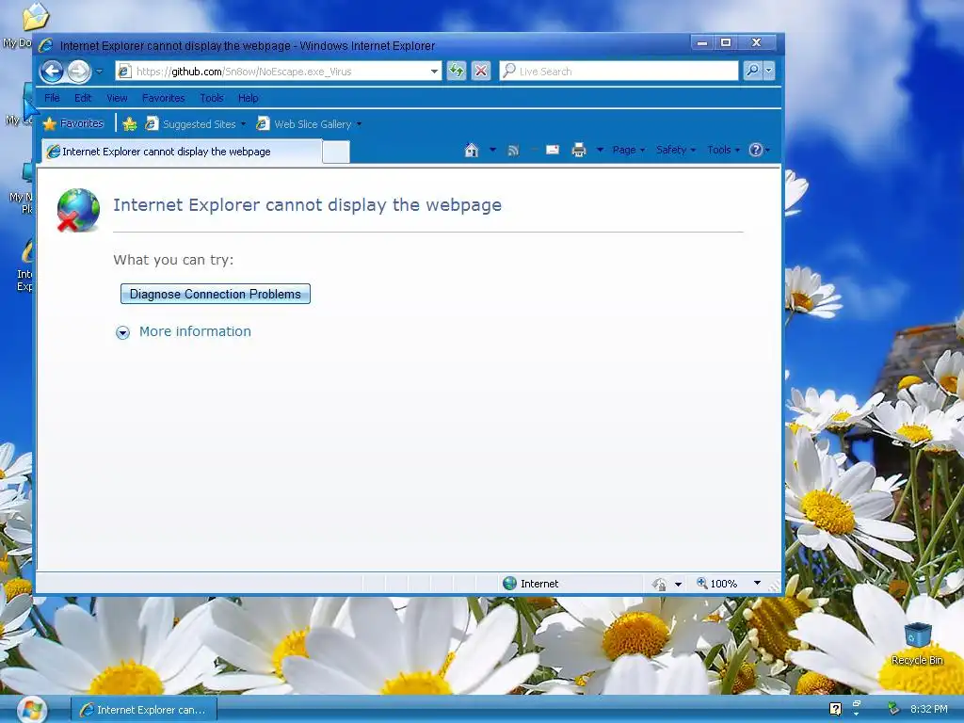
Task: Click the Back navigation arrow button
Action: click(x=53, y=72)
